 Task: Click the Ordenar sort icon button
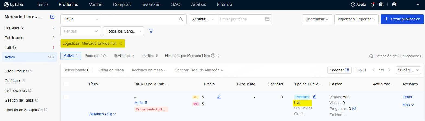pos(340,70)
